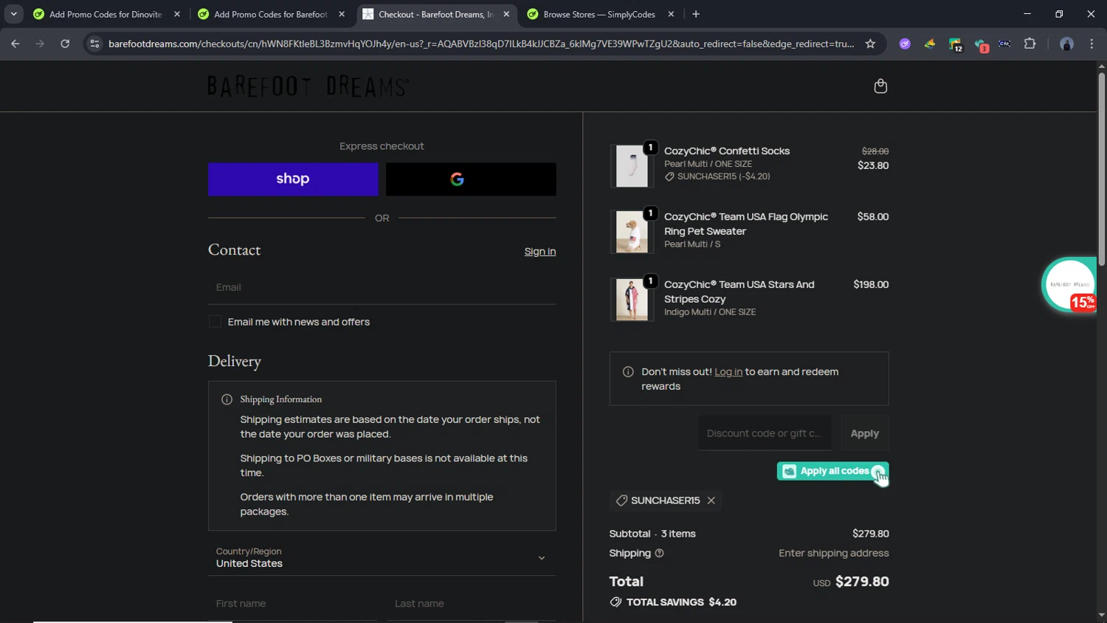The image size is (1107, 623).
Task: Check Email me with news and offers
Action: click(215, 322)
